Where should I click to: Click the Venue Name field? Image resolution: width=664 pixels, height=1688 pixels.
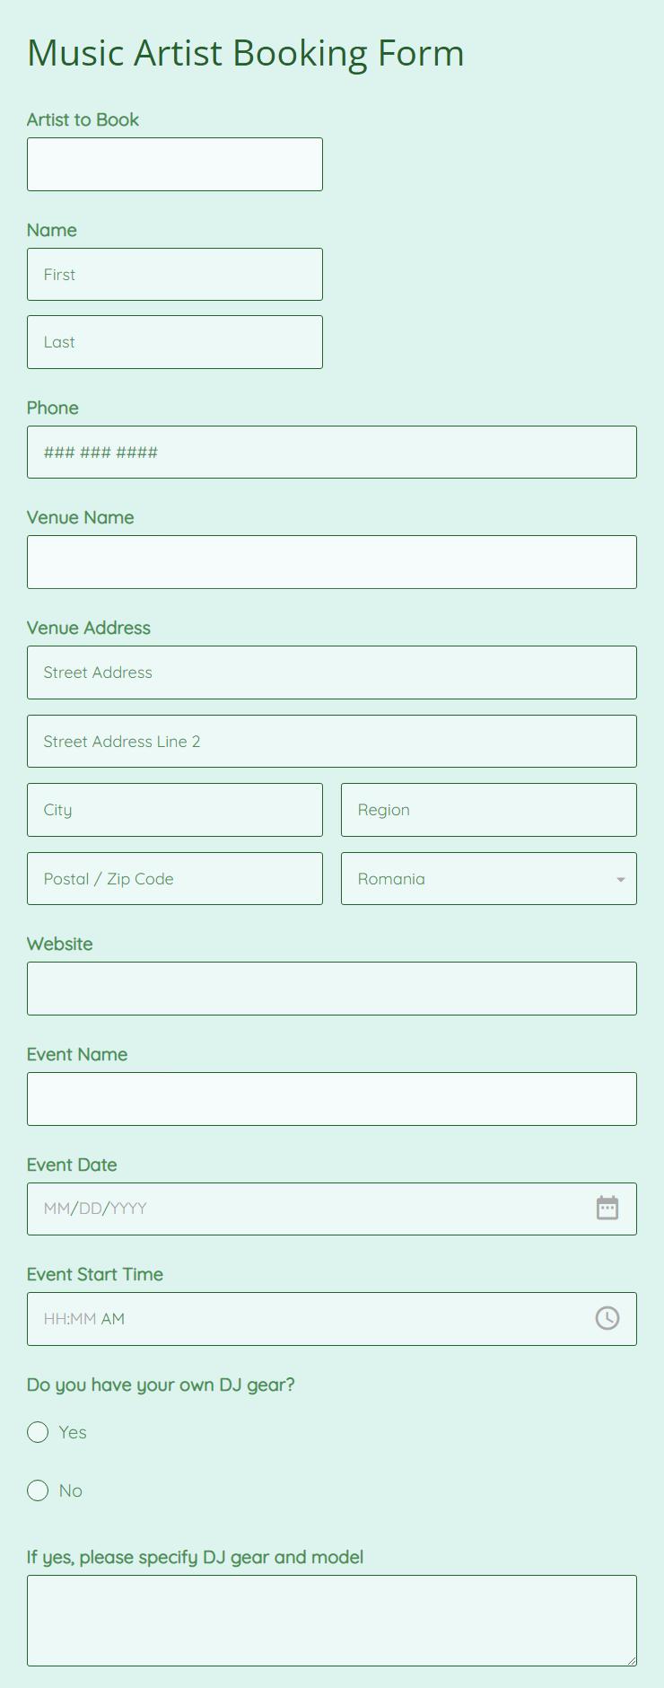coord(332,561)
